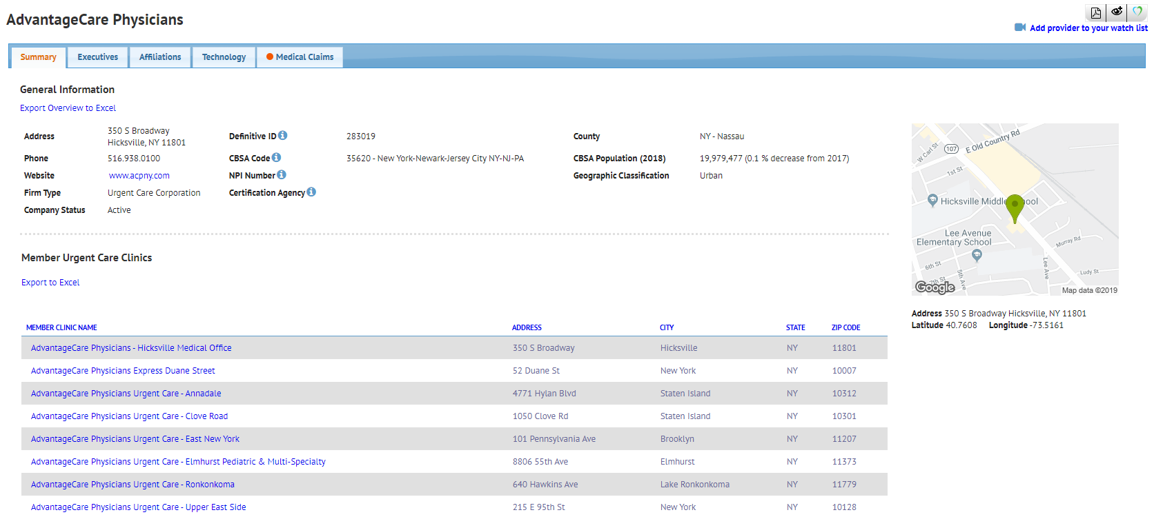The width and height of the screenshot is (1154, 528).
Task: Click Geographic Classification value Urban
Action: pos(711,176)
